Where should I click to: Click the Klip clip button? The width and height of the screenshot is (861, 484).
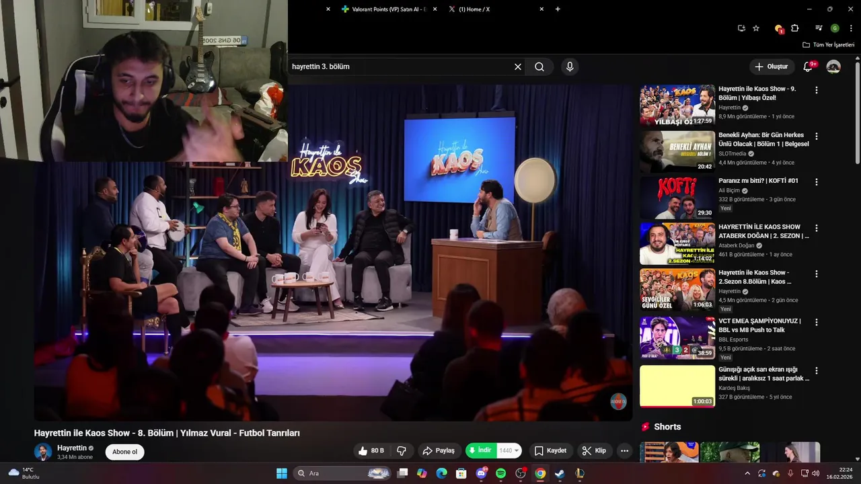point(594,450)
